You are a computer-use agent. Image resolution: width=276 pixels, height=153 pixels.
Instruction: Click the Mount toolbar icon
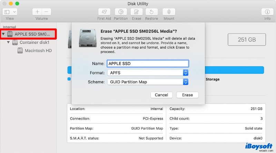coord(169,12)
